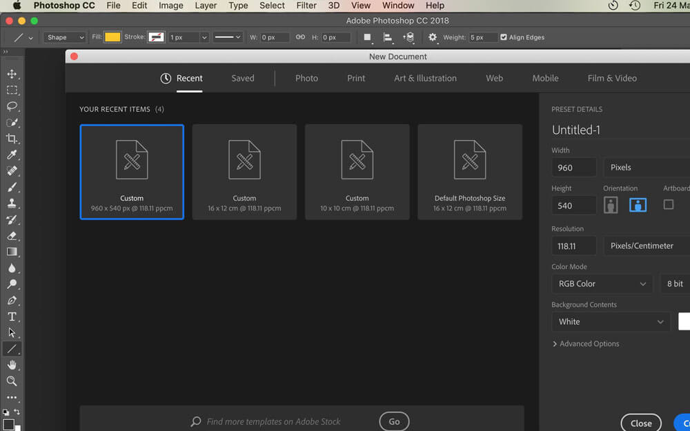
Task: Reset default foreground and background colors
Action: pos(6,412)
